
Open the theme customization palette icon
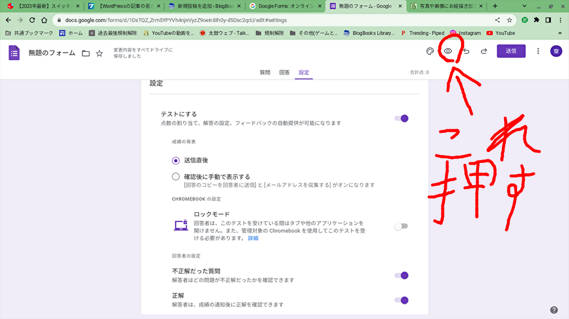point(430,52)
